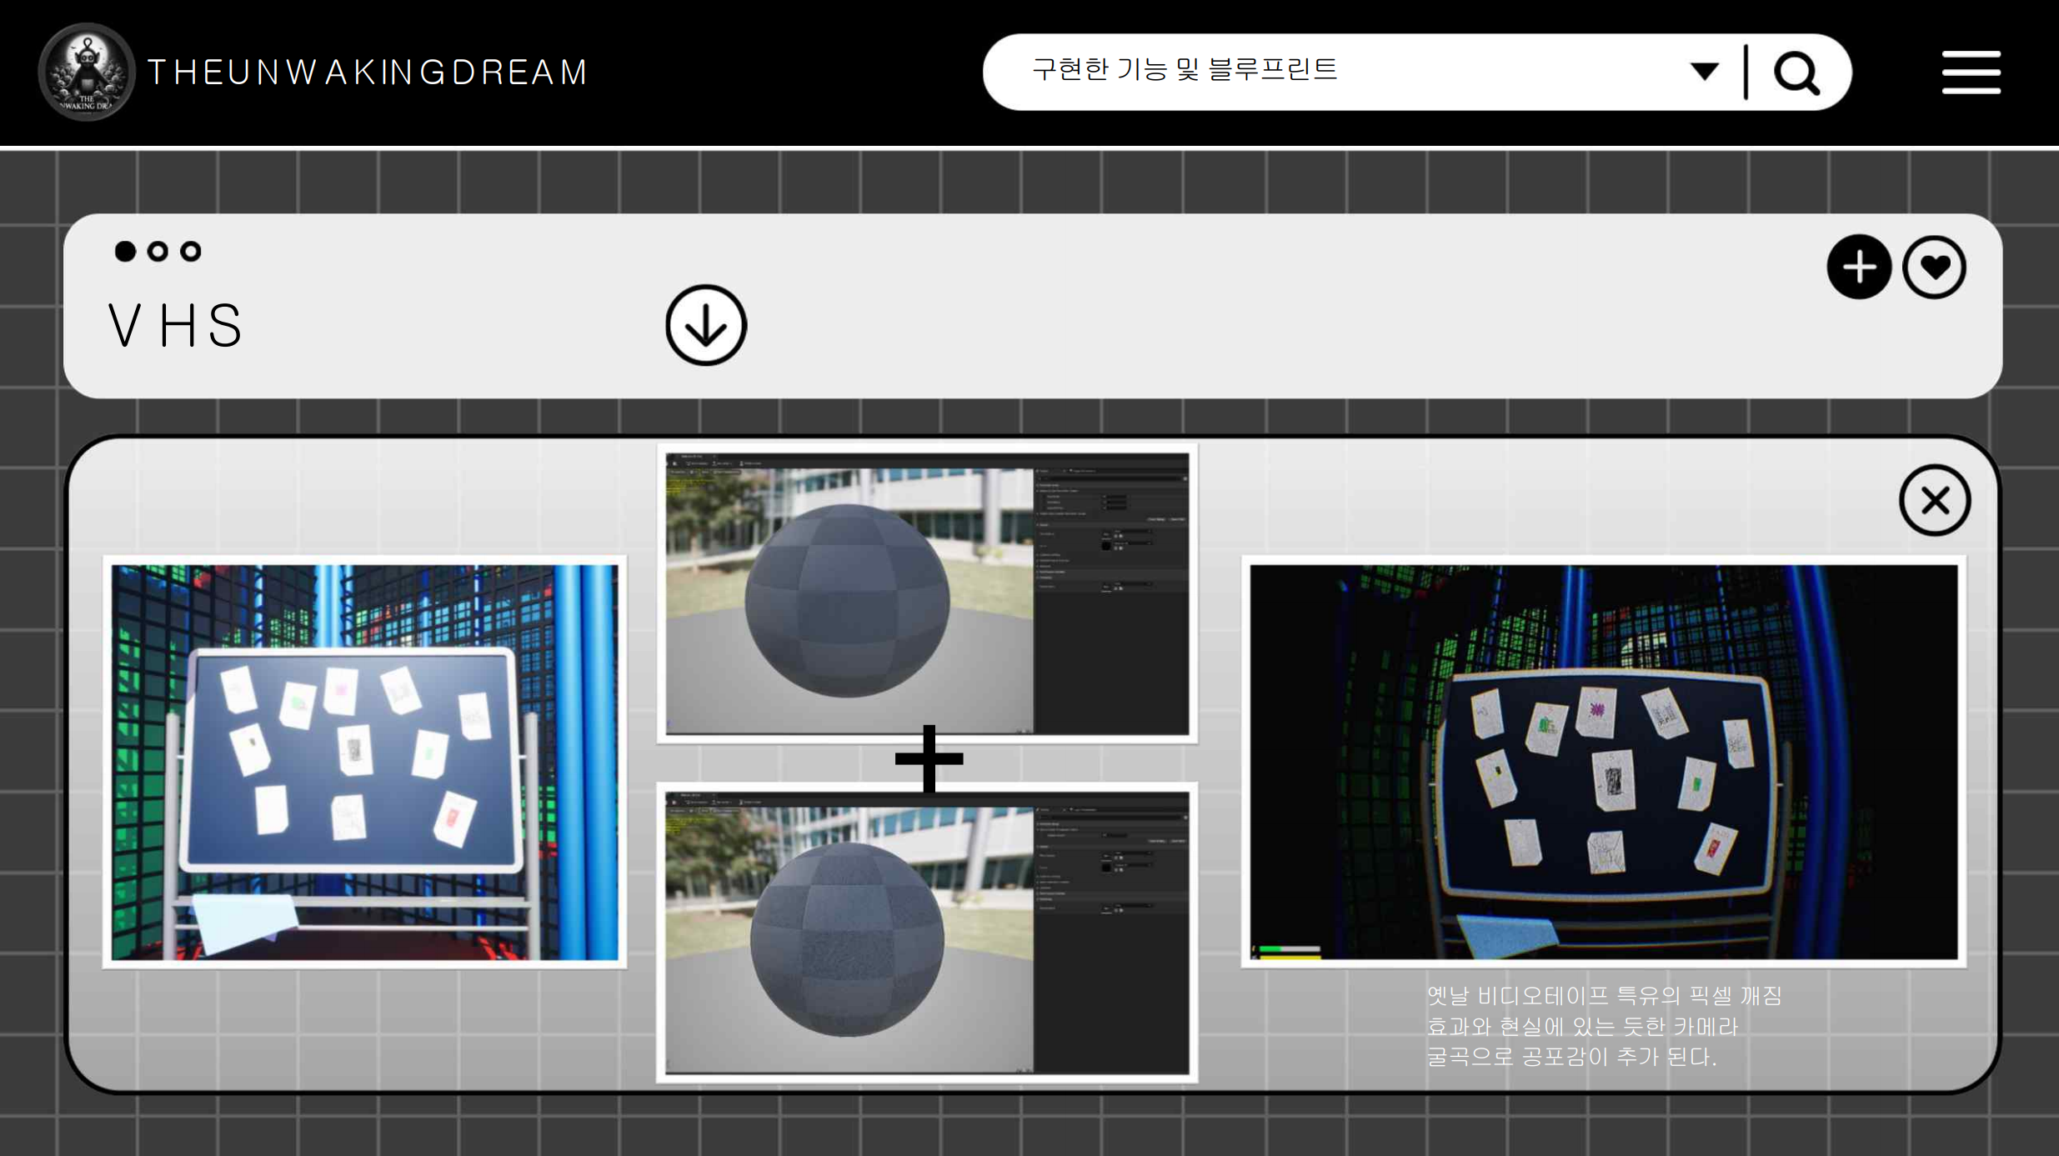Select the second hollow dot indicator

click(x=158, y=251)
